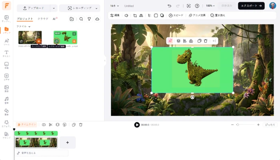
Task: Delete the selected layer from the floating toolbar
Action: pos(206,41)
